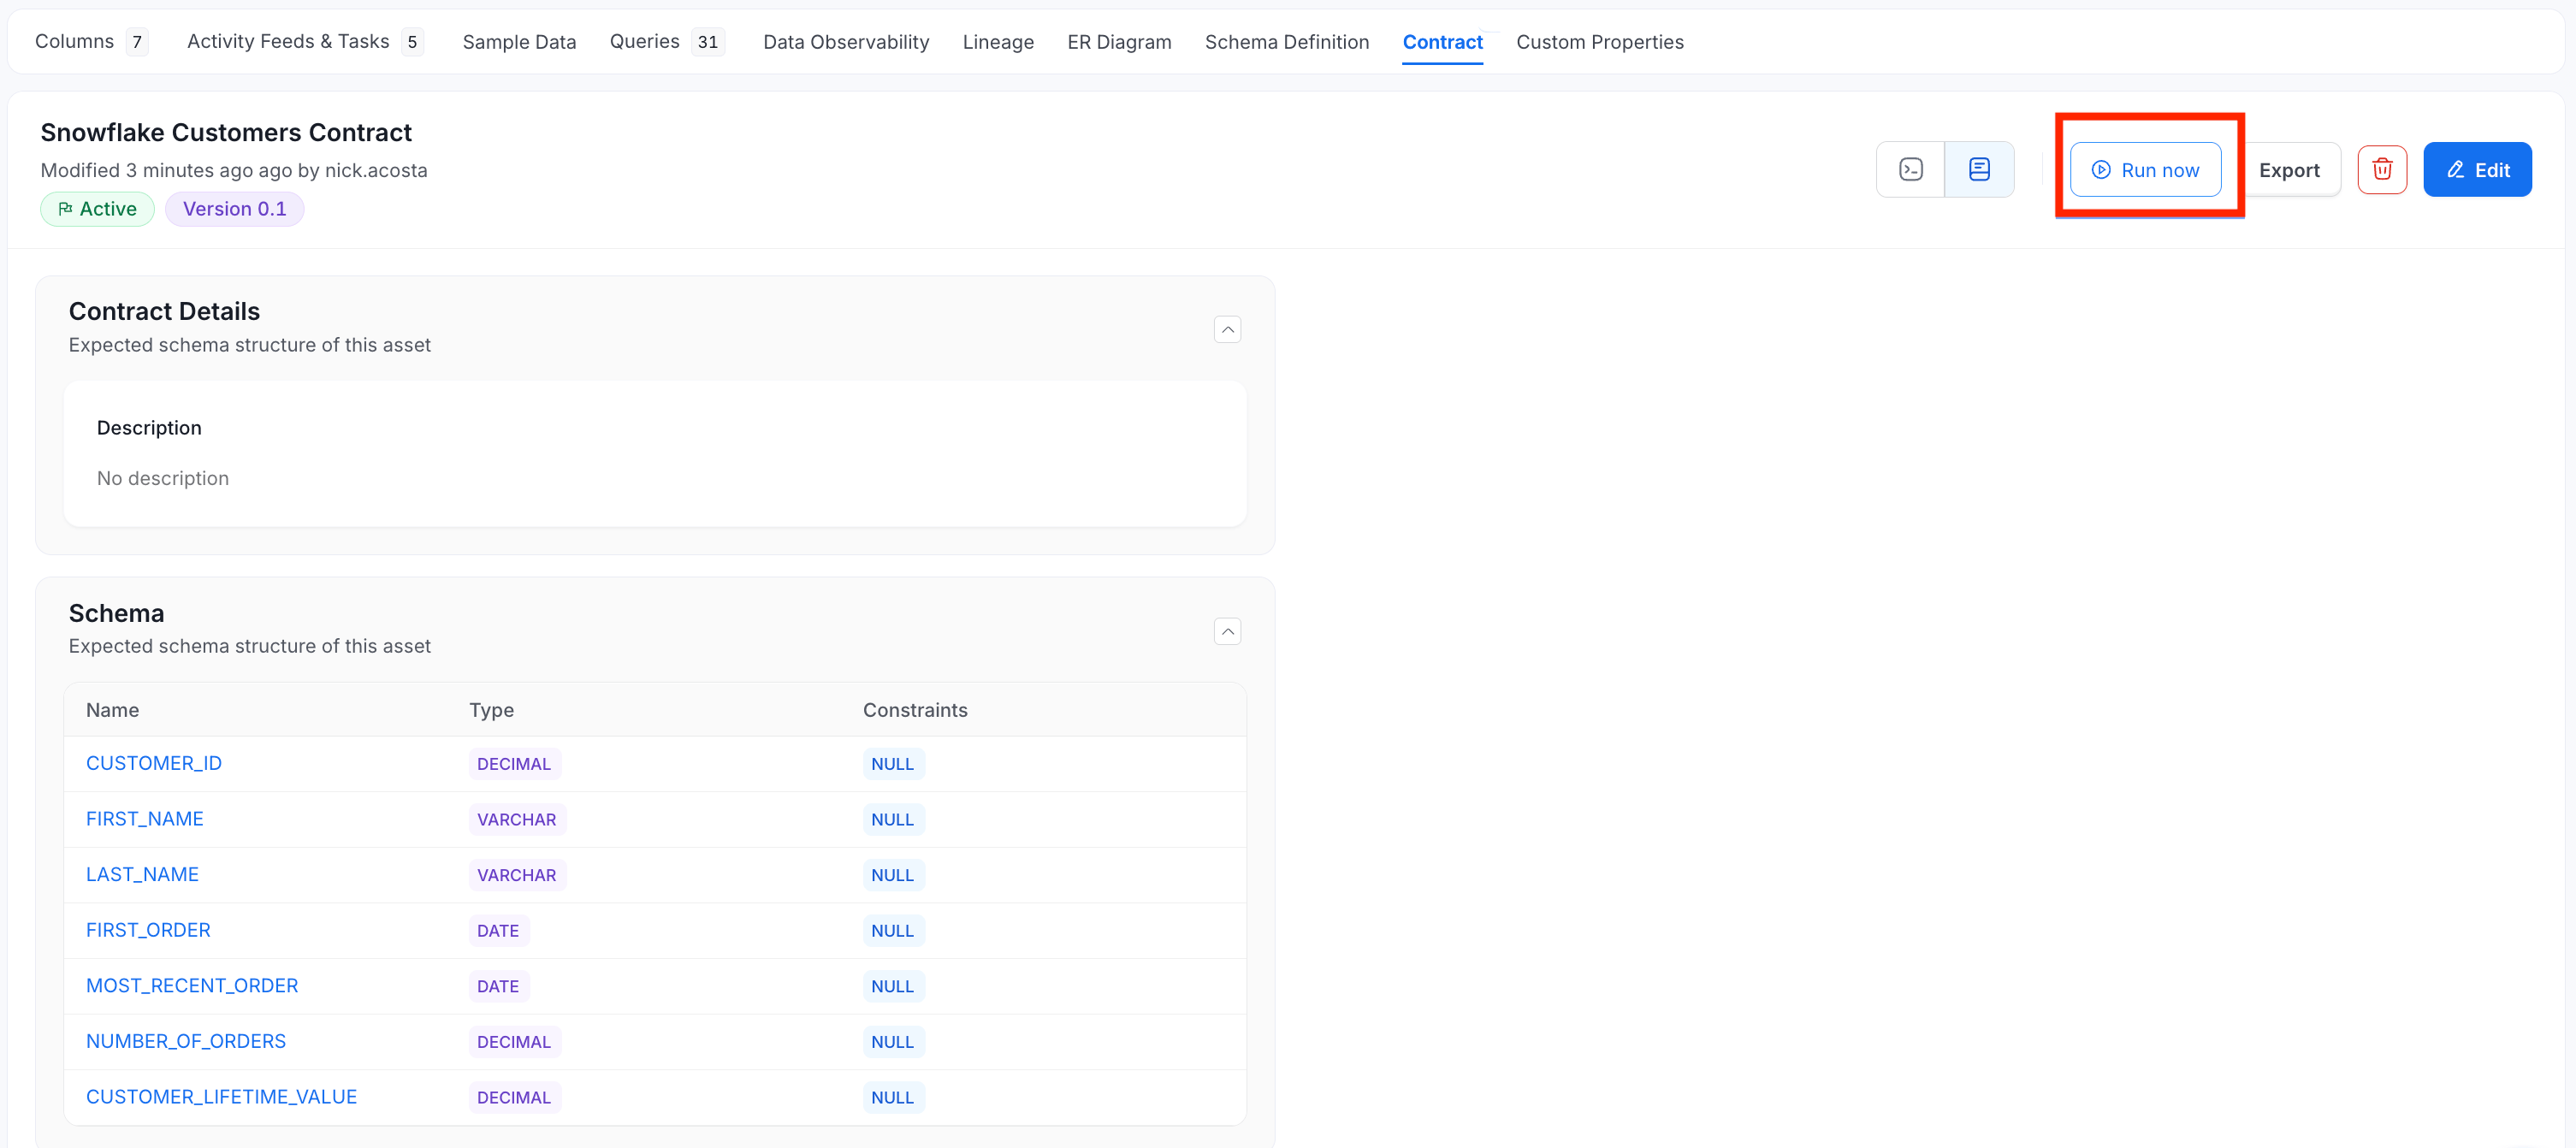
Task: Click DECIMAL type of NUMBER_OF_ORDERS row
Action: [514, 1042]
